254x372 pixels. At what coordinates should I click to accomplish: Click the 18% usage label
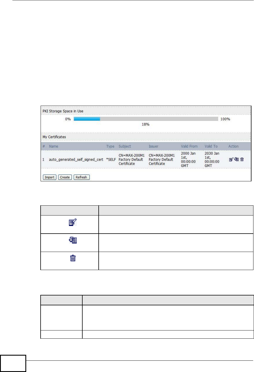(x=145, y=124)
